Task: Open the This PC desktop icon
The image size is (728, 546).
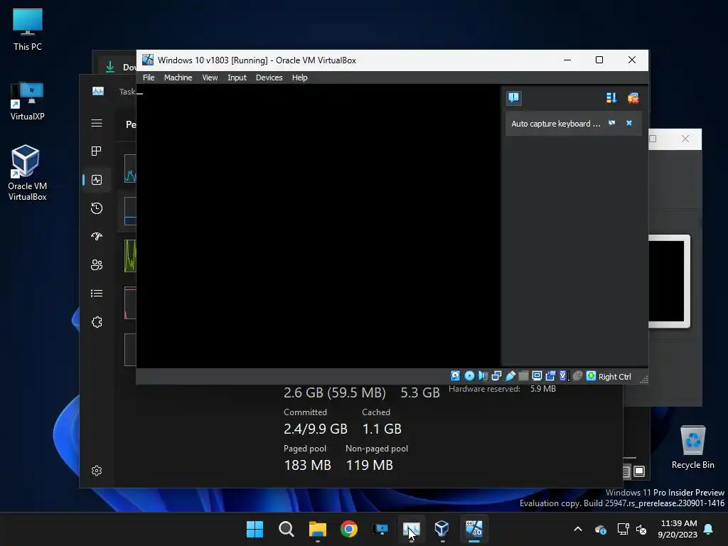Action: pos(28,29)
